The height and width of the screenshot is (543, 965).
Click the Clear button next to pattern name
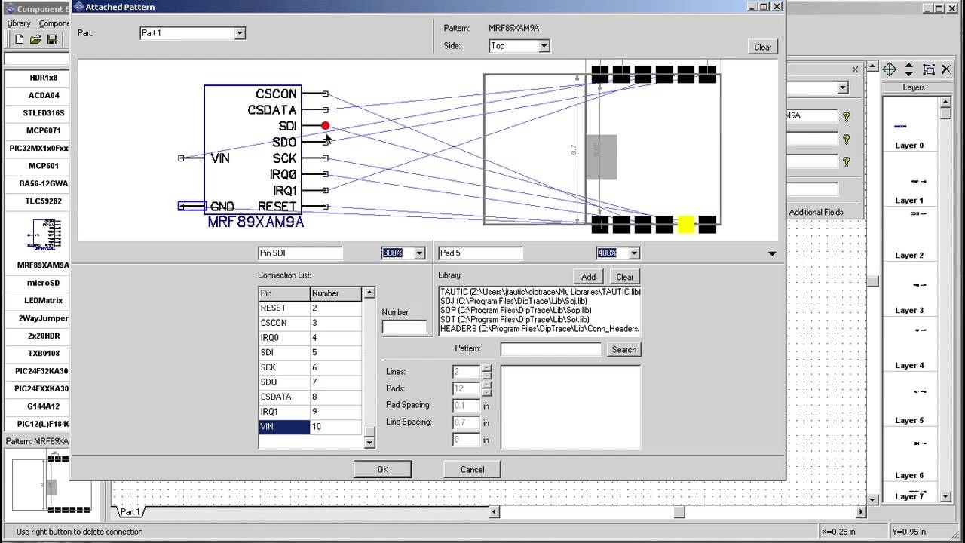763,47
